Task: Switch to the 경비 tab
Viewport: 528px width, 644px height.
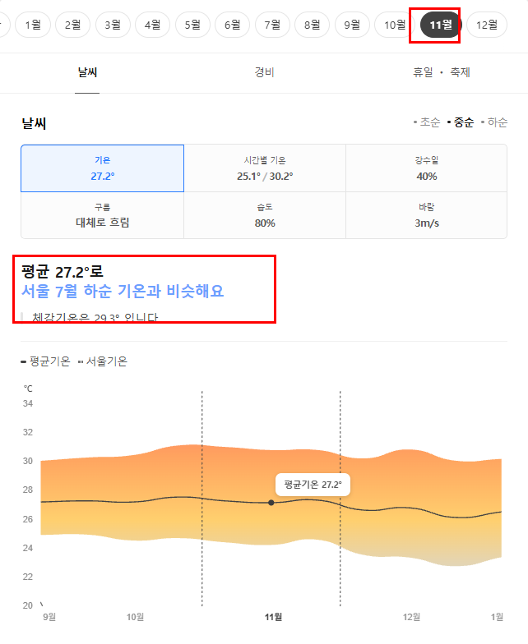Action: (265, 72)
